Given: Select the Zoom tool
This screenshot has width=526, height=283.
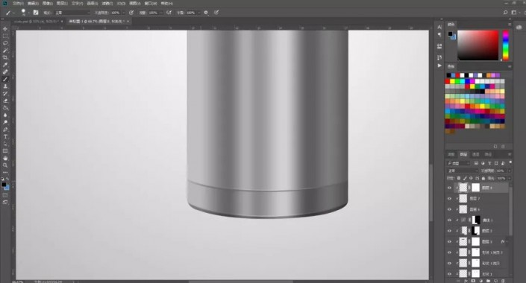Looking at the screenshot, I should click(5, 165).
